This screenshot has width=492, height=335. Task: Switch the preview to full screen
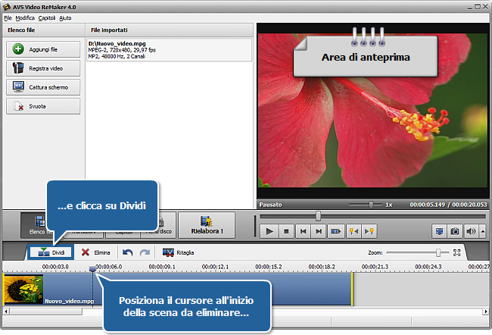[440, 231]
